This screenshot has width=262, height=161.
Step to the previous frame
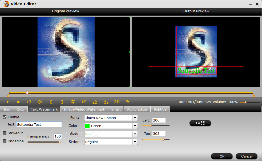click(29, 102)
